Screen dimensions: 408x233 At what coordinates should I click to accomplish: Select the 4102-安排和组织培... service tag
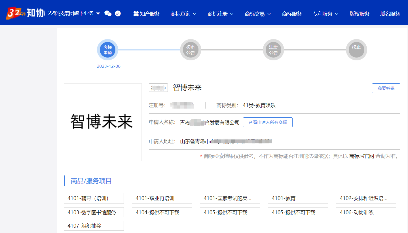pyautogui.click(x=366, y=198)
